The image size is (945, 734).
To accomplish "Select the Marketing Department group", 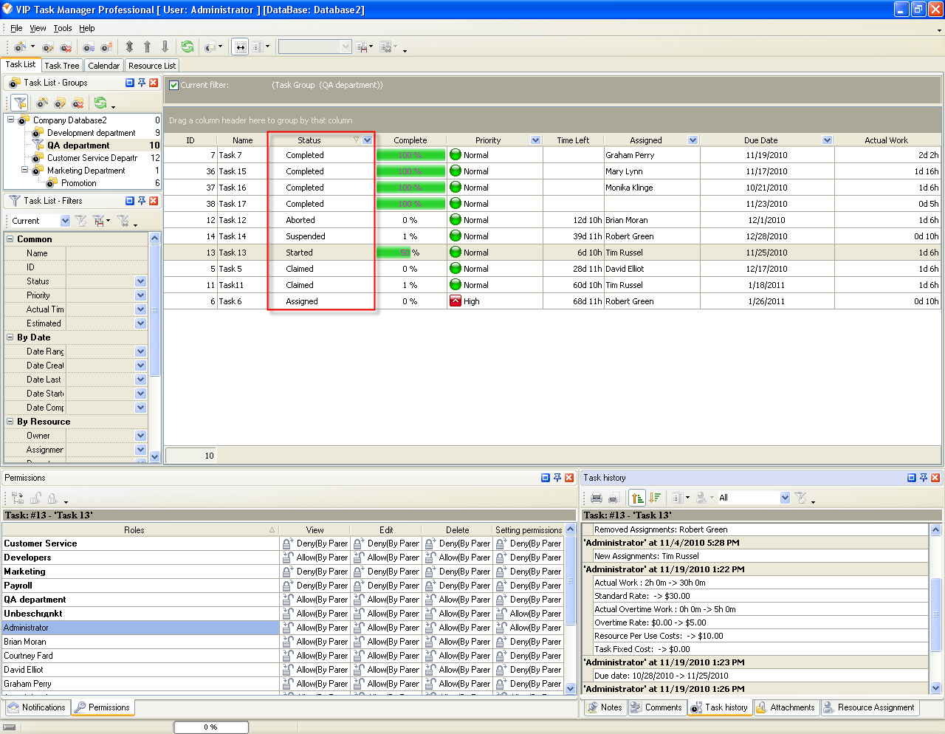I will click(x=86, y=171).
